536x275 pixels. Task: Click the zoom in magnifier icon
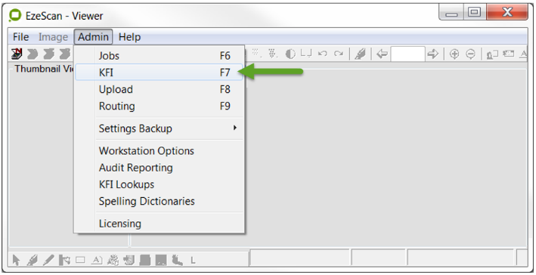pyautogui.click(x=454, y=54)
